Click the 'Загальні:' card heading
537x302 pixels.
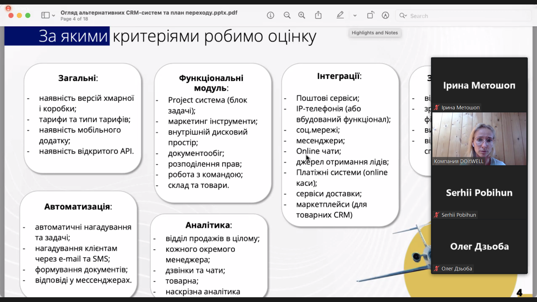click(x=78, y=78)
